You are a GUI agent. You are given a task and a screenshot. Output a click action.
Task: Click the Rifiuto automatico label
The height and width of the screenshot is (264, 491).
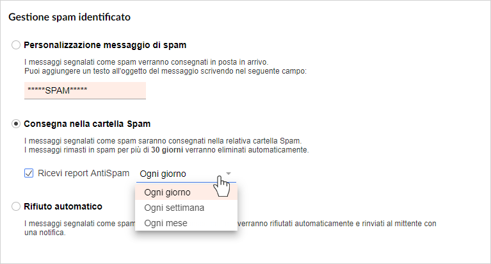tap(63, 206)
